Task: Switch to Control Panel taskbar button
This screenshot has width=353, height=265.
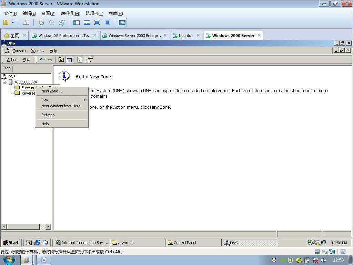Action: pos(194,243)
